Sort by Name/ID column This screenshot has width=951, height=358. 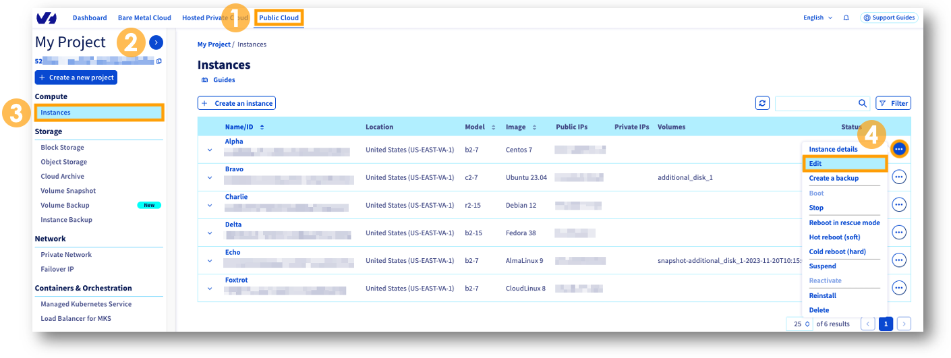tap(262, 127)
